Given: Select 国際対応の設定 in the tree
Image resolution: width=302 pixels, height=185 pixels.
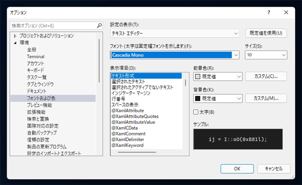Looking at the screenshot, I should point(43,126).
